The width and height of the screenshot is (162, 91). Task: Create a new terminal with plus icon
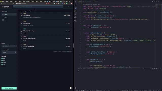coord(153,69)
